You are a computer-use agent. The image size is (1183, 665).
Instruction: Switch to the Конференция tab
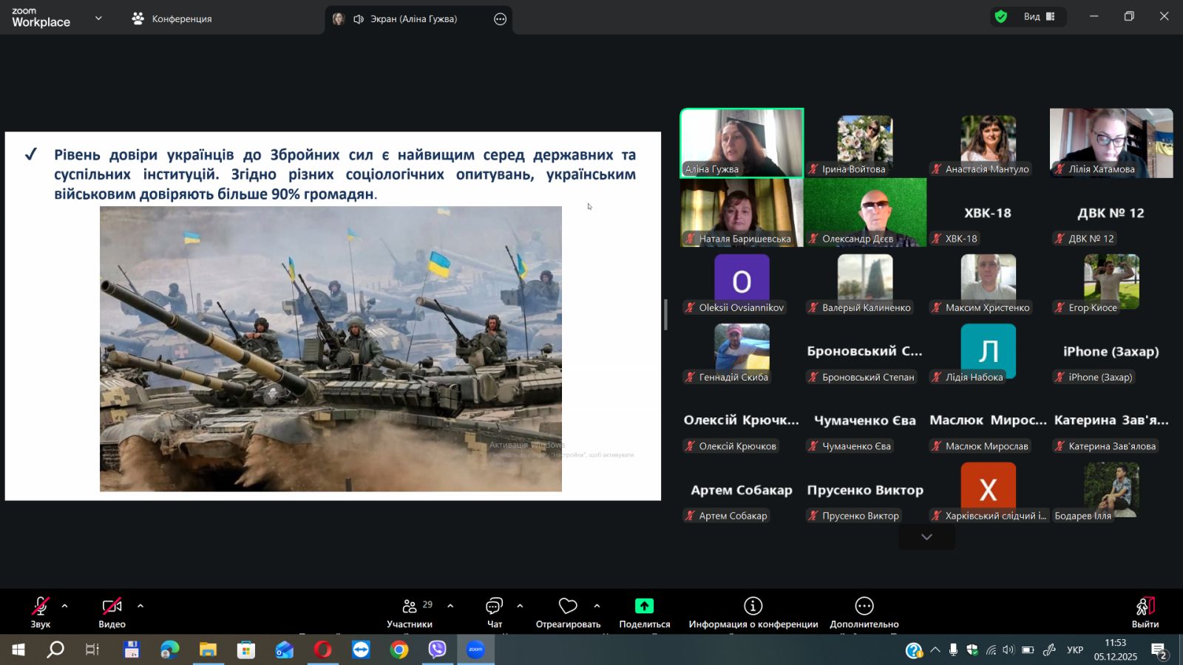pos(172,18)
